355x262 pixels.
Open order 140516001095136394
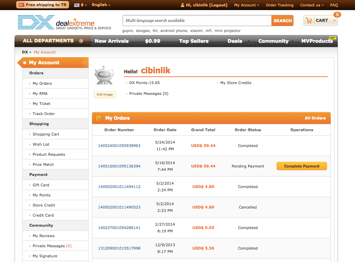point(119,166)
